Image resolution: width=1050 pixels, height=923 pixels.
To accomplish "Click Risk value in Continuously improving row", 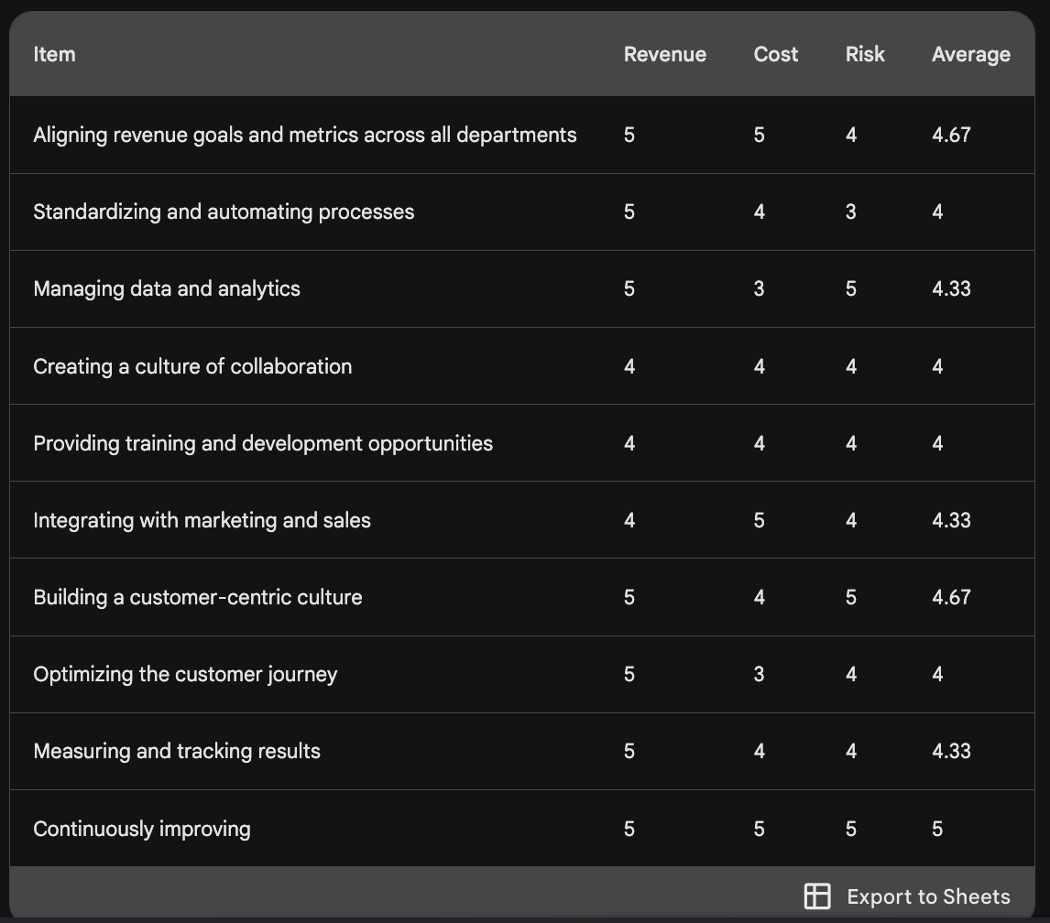I will pyautogui.click(x=851, y=829).
